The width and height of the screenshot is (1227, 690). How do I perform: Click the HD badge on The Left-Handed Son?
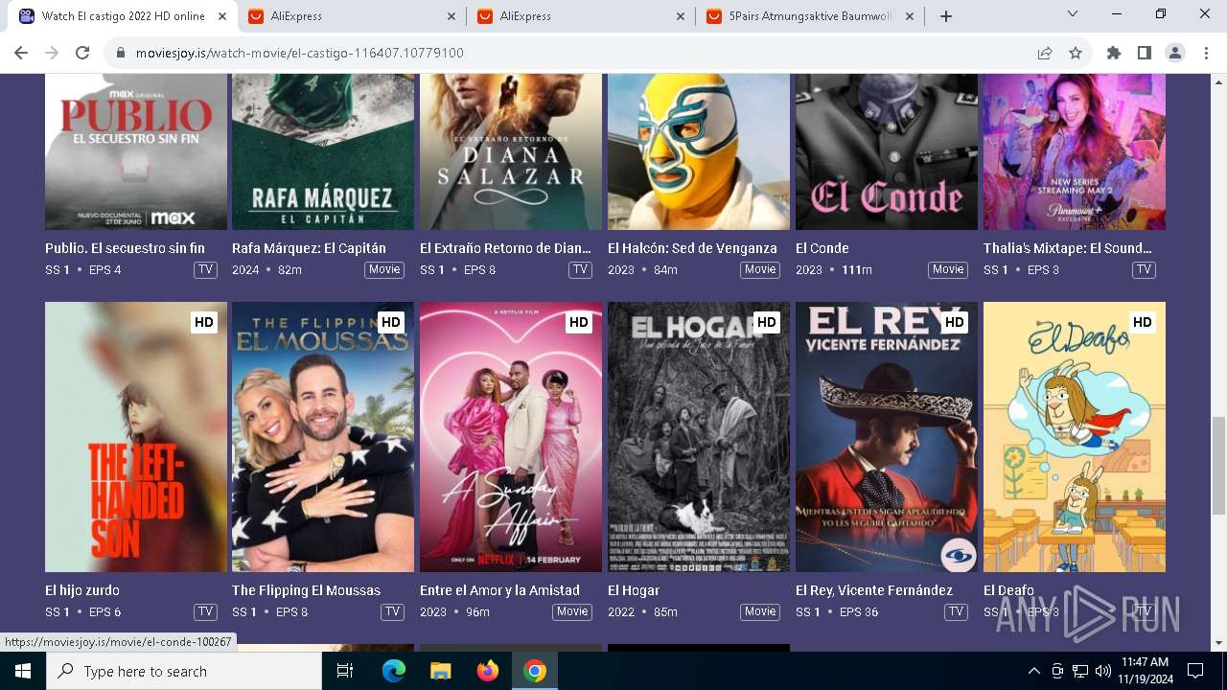point(203,323)
